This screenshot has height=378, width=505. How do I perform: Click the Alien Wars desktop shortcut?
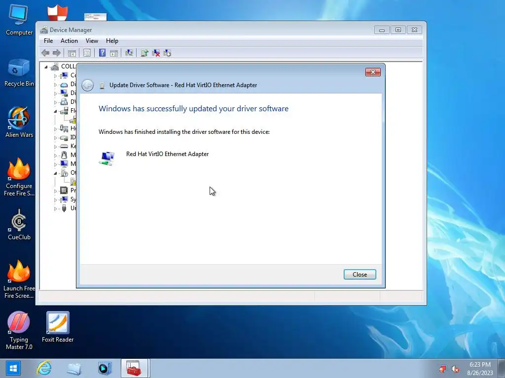pos(19,123)
